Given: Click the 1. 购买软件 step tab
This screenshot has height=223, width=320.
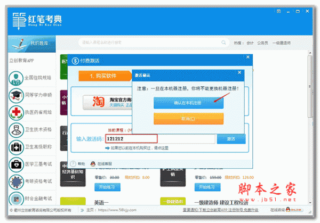Looking at the screenshot, I should pos(105,76).
